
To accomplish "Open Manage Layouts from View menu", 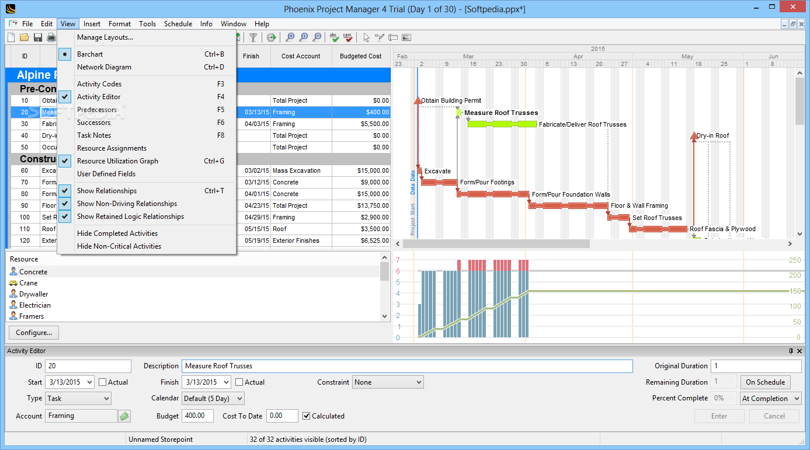I will point(147,37).
